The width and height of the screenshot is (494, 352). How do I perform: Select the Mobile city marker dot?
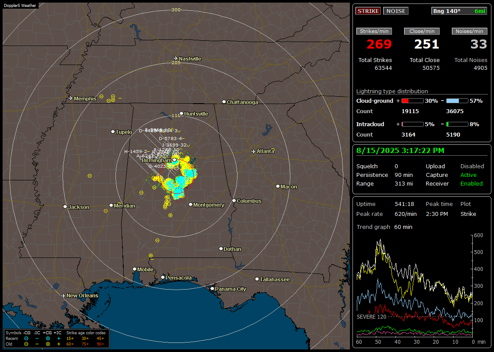point(135,269)
